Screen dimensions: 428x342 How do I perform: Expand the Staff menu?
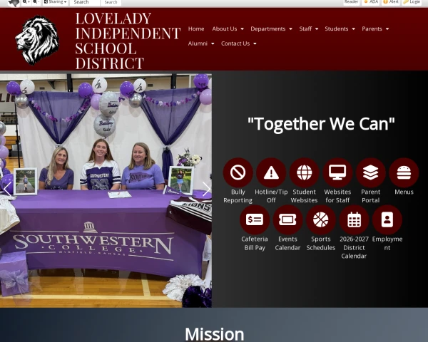click(x=308, y=28)
